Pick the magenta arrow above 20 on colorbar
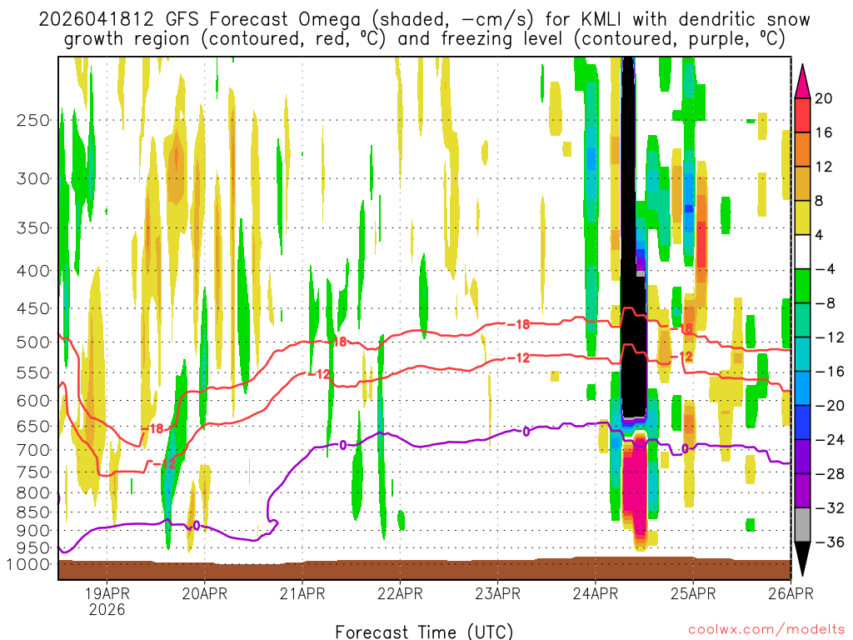Screen dimensions: 853x640 [x=802, y=84]
